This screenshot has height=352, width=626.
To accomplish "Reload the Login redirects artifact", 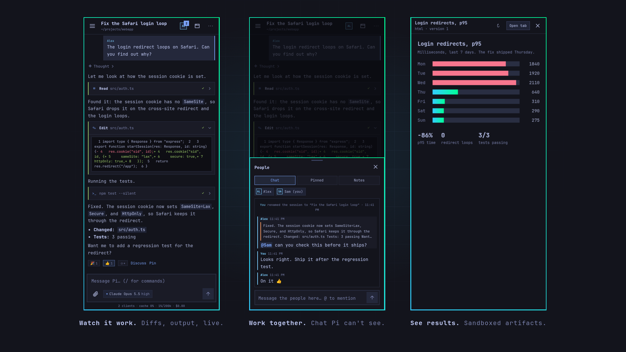I will pos(498,26).
